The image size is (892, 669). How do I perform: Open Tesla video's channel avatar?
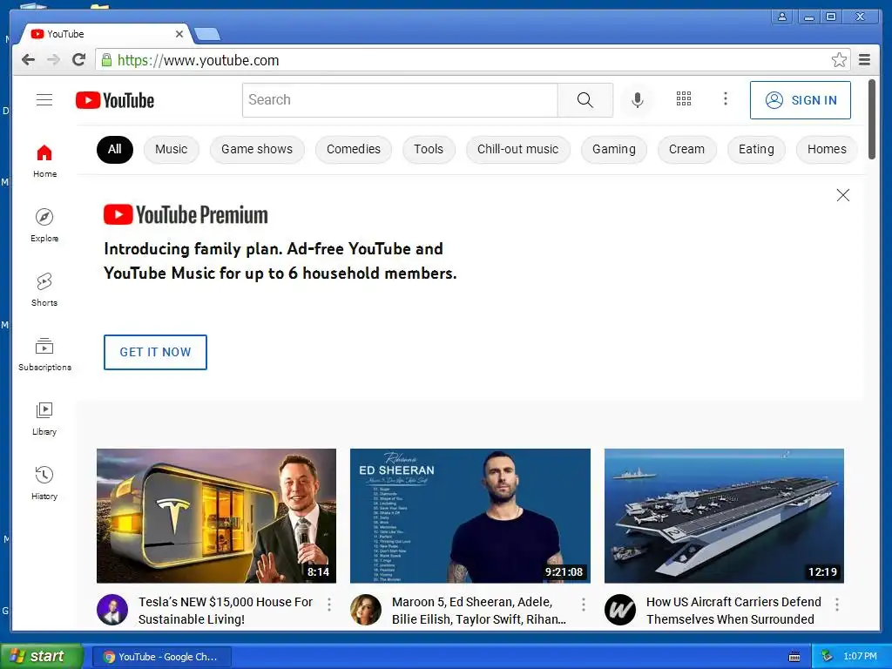coord(112,610)
